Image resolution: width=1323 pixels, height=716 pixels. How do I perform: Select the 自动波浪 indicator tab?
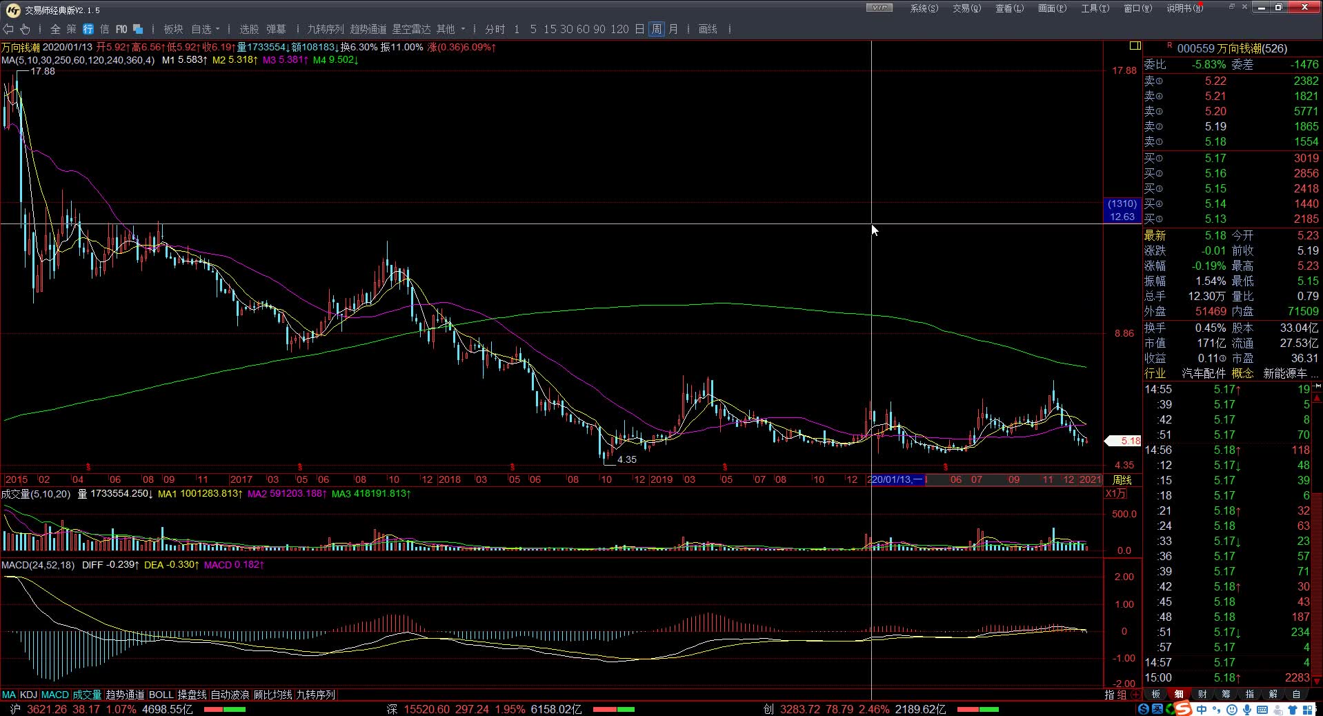point(230,695)
